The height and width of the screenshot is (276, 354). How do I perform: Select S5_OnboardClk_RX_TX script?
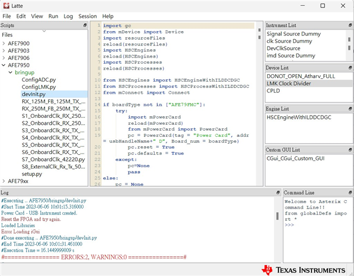pyautogui.click(x=54, y=145)
